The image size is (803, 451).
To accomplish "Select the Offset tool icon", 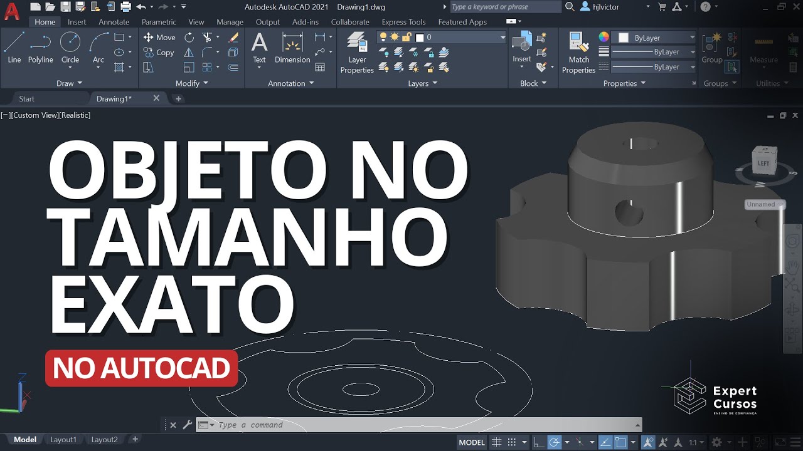I will point(233,67).
